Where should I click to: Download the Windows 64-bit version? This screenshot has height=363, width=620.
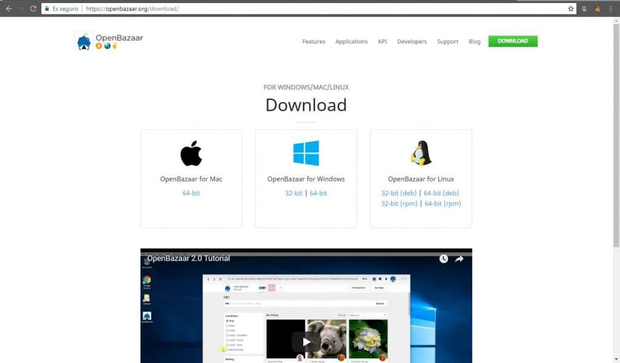point(318,193)
